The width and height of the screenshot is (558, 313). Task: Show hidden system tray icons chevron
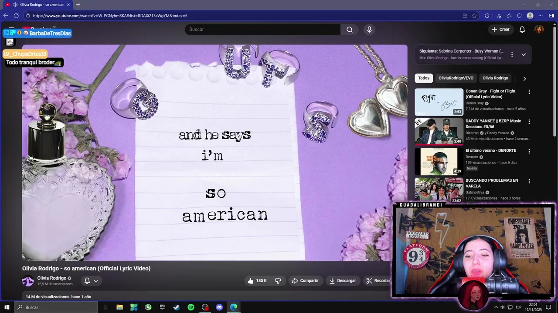click(496, 307)
